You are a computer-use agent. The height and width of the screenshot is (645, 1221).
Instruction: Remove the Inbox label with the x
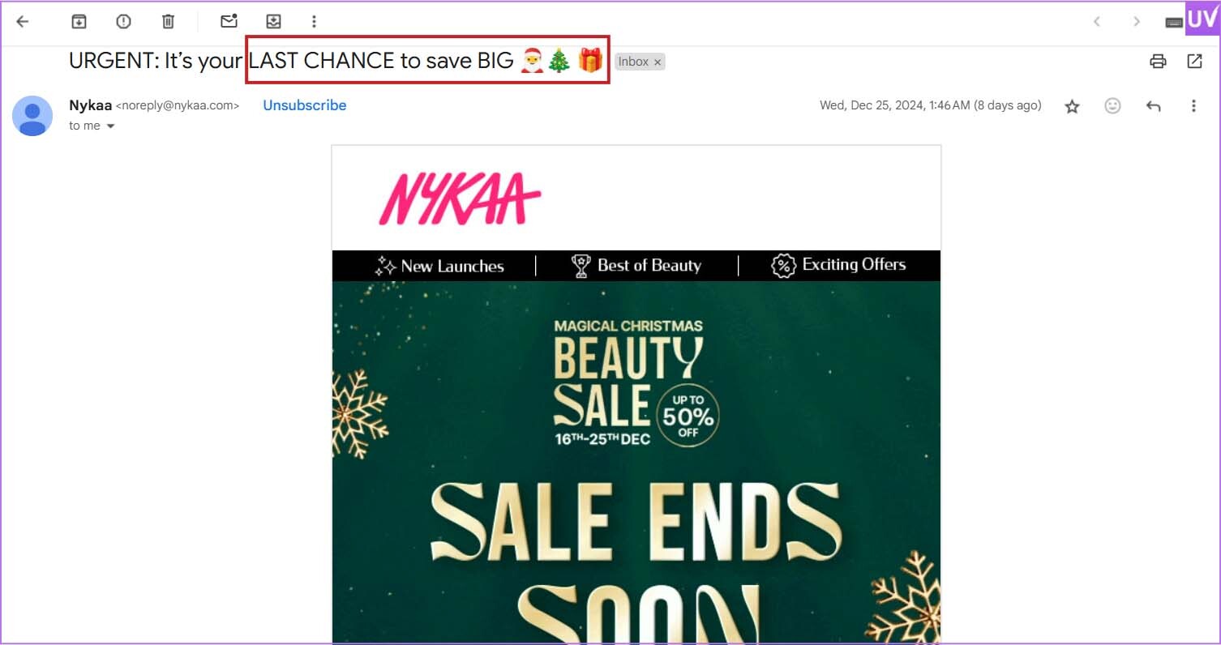pyautogui.click(x=658, y=62)
